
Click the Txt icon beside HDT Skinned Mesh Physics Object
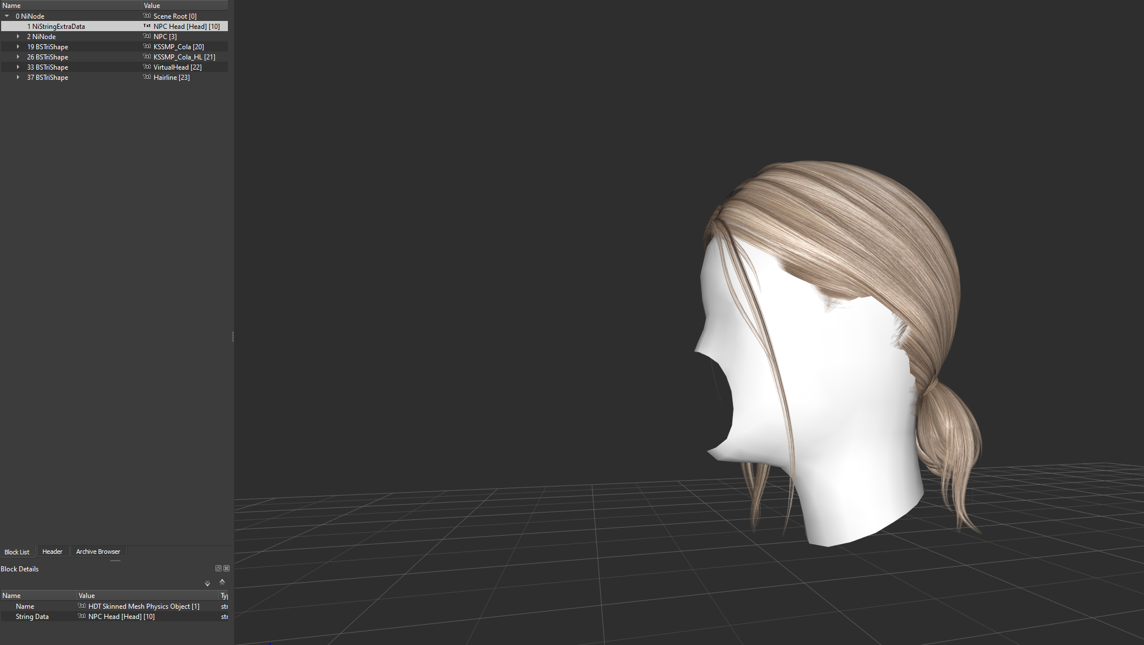coord(82,606)
